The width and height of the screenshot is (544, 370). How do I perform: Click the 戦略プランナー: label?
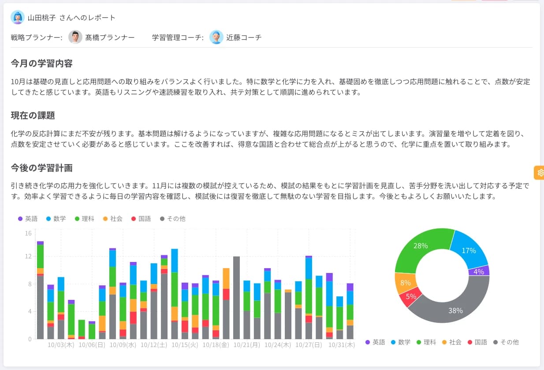(x=36, y=37)
